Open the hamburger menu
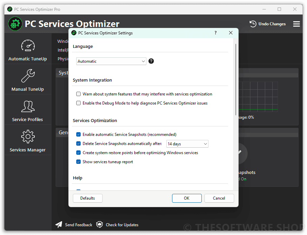The height and width of the screenshot is (235, 307). pyautogui.click(x=297, y=24)
